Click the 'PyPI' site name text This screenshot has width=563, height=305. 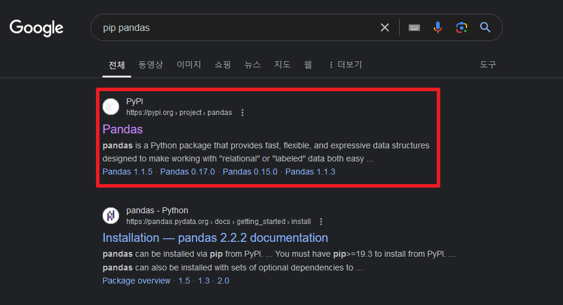pyautogui.click(x=135, y=101)
